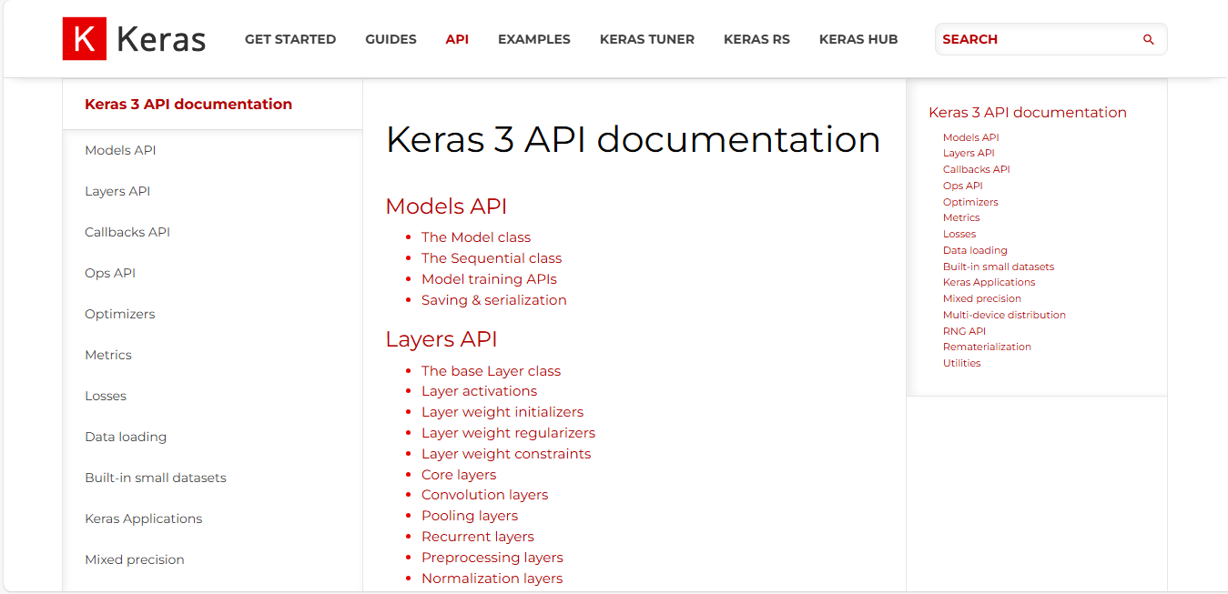The width and height of the screenshot is (1228, 594).
Task: Open Layer weight regularizers link
Action: click(508, 433)
